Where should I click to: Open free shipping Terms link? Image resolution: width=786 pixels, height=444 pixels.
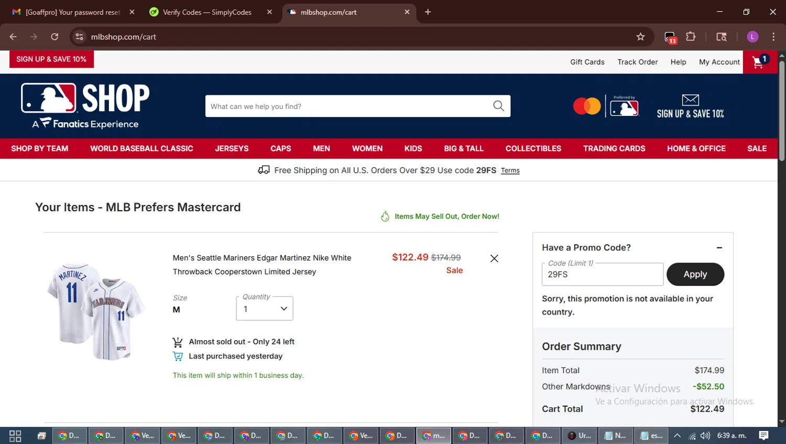pos(510,170)
